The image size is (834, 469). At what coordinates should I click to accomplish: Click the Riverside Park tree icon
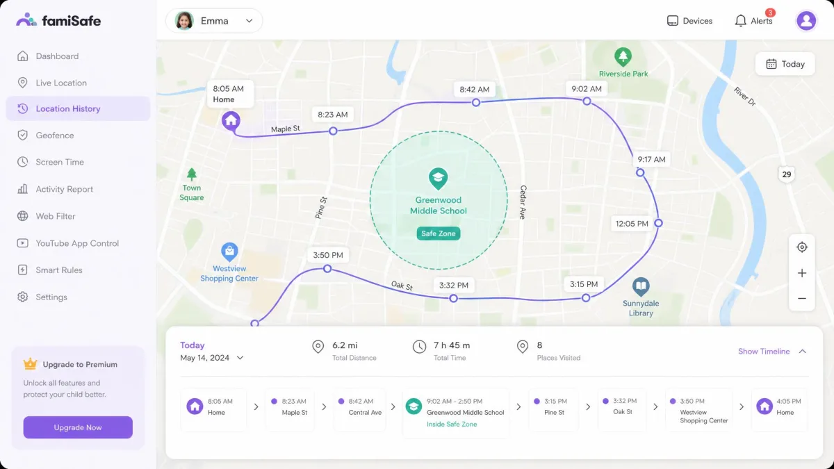point(623,56)
